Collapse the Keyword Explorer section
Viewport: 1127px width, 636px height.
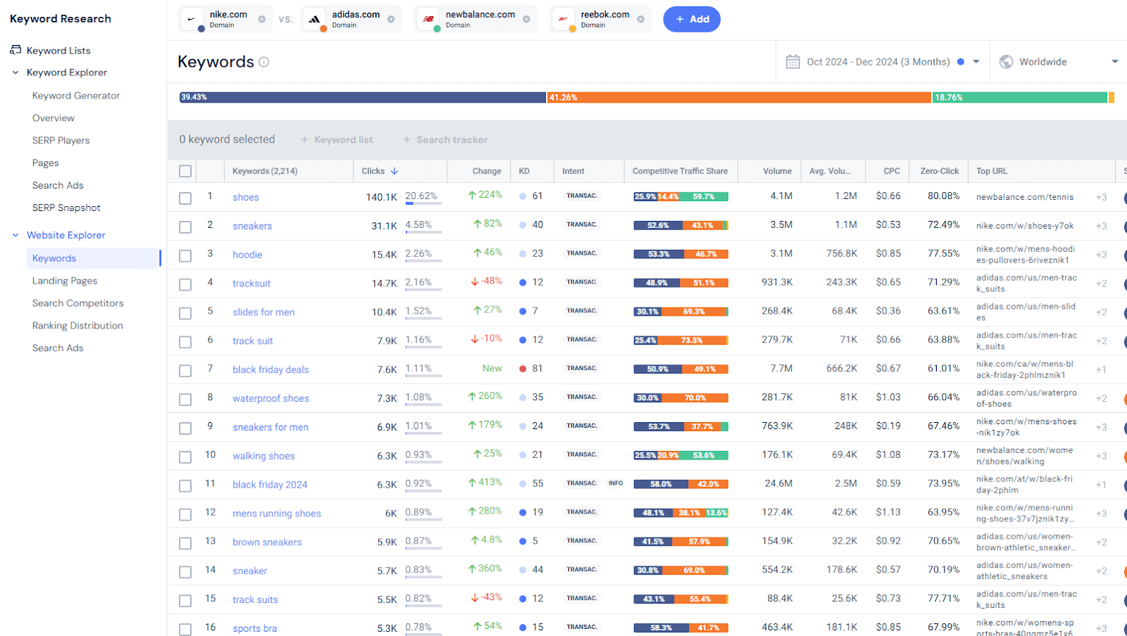coord(14,72)
